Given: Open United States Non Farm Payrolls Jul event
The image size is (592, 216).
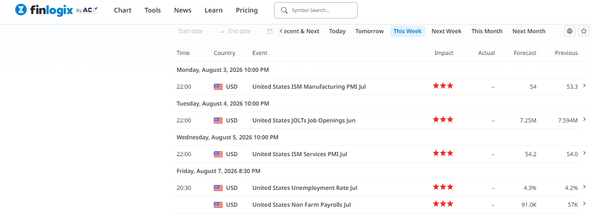Looking at the screenshot, I should tap(301, 205).
